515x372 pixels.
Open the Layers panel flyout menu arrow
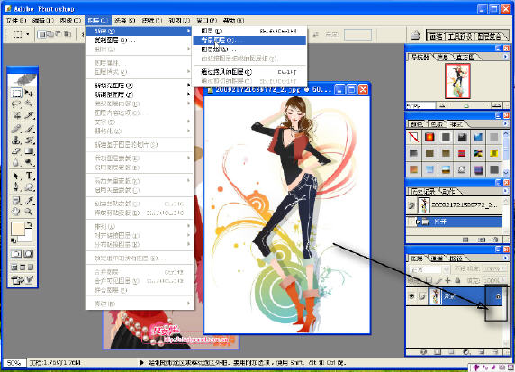506,258
